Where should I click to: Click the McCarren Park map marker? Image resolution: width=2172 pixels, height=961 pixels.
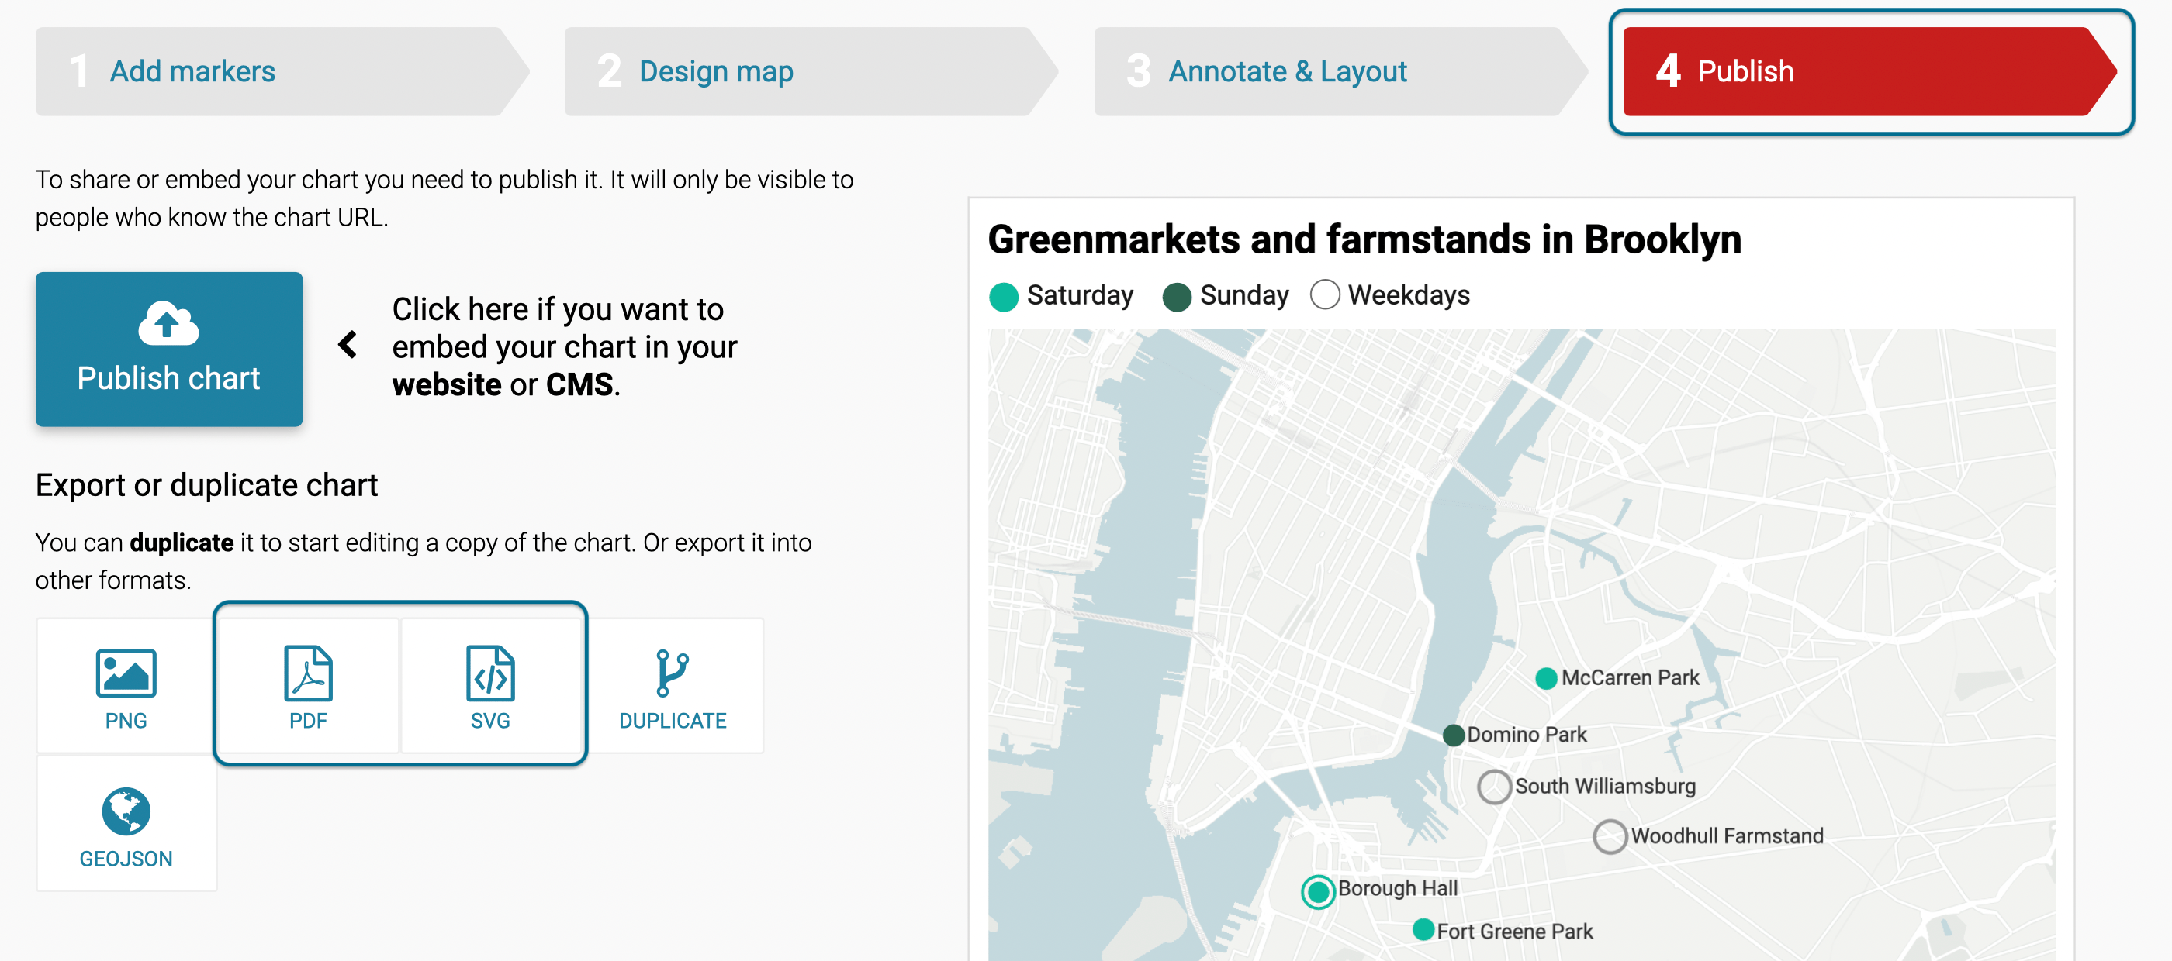point(1545,678)
